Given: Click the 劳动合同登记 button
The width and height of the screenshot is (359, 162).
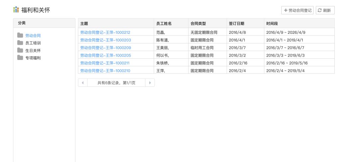Looking at the screenshot, I should coord(298,10).
